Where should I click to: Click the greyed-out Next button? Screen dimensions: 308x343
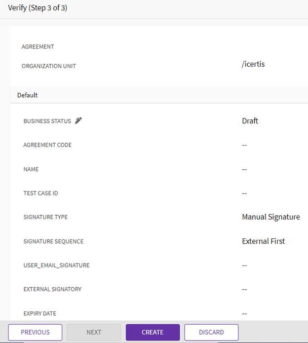point(94,332)
